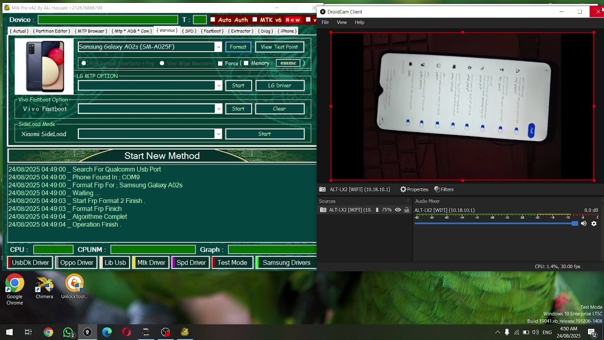Click Start in LG MTP Option

[238, 85]
